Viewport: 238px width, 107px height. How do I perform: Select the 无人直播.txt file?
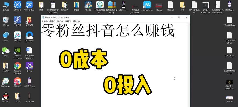point(229,21)
